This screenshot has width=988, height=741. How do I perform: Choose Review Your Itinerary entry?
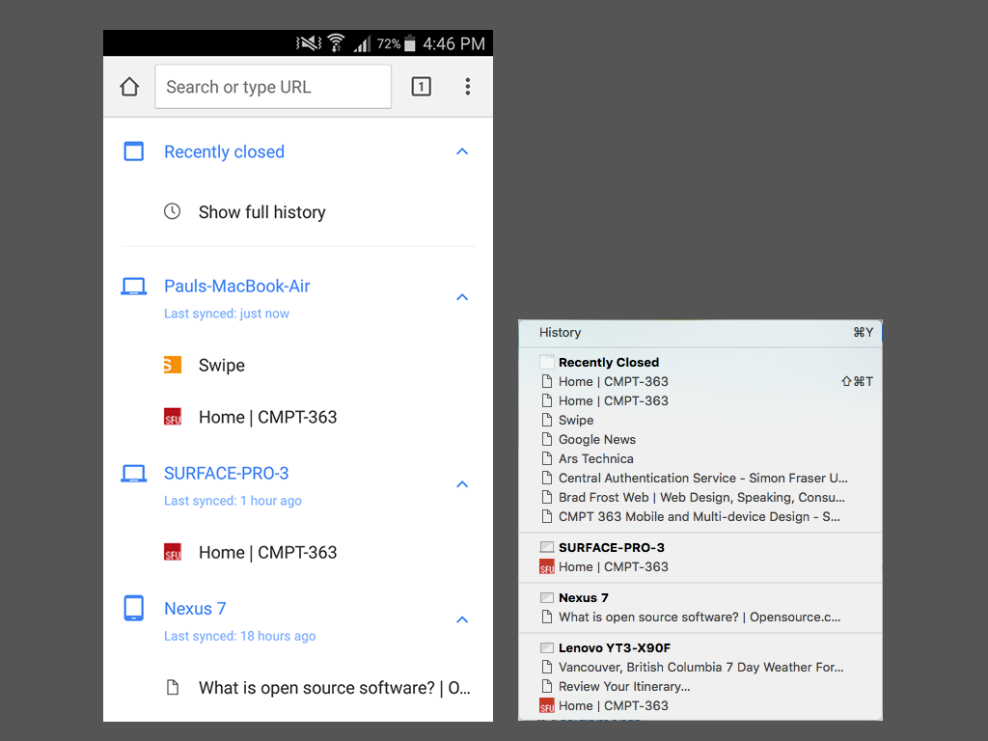tap(700, 687)
